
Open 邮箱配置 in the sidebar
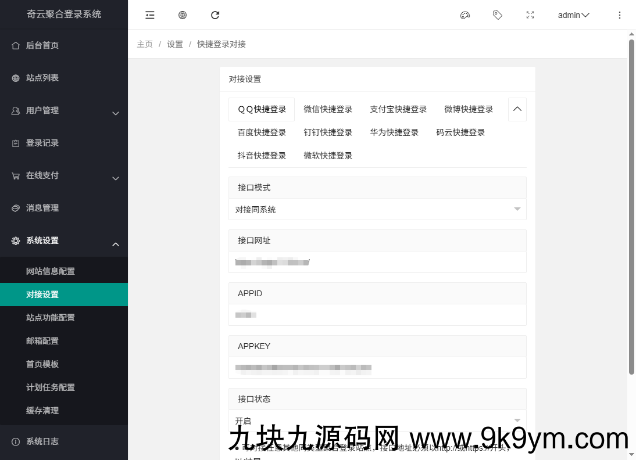[64, 341]
